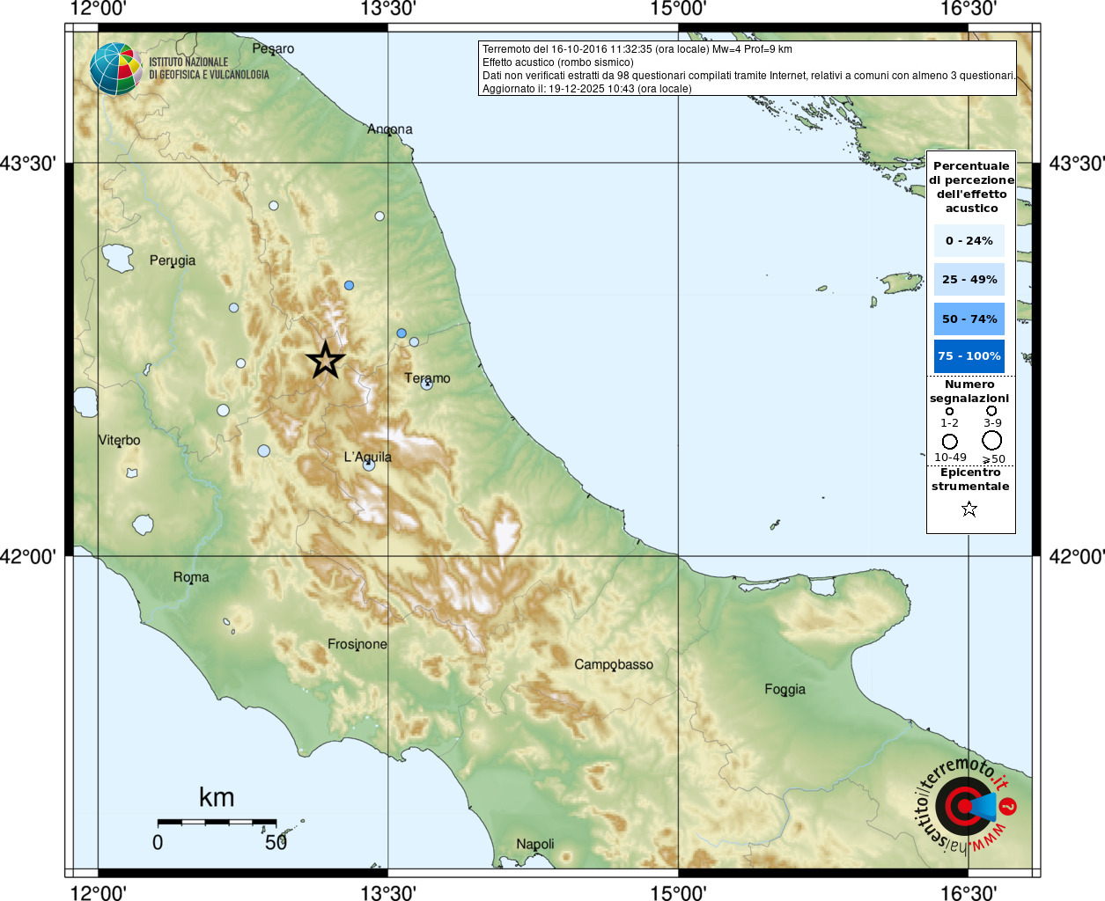Select the 0 - 24% legend swatch

tap(969, 240)
